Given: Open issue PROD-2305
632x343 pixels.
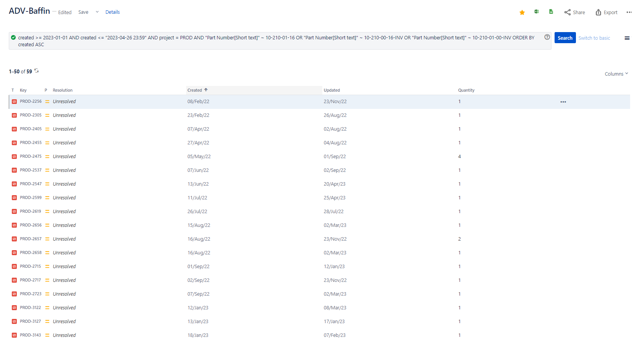Looking at the screenshot, I should [x=31, y=115].
